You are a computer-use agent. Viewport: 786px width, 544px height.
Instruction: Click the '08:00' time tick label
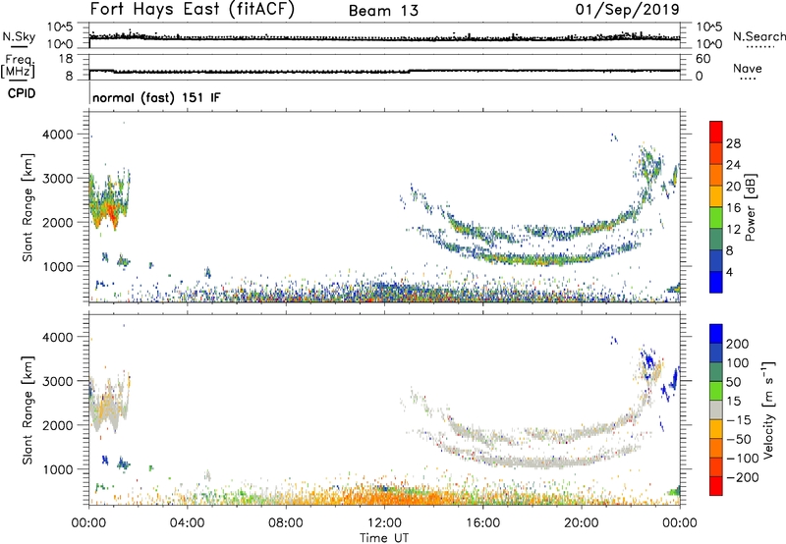coord(286,523)
